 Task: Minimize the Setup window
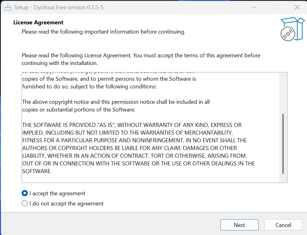tap(254, 7)
